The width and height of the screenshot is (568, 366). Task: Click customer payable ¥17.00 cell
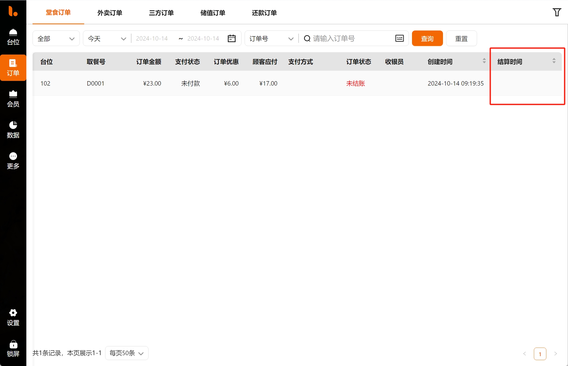click(268, 83)
